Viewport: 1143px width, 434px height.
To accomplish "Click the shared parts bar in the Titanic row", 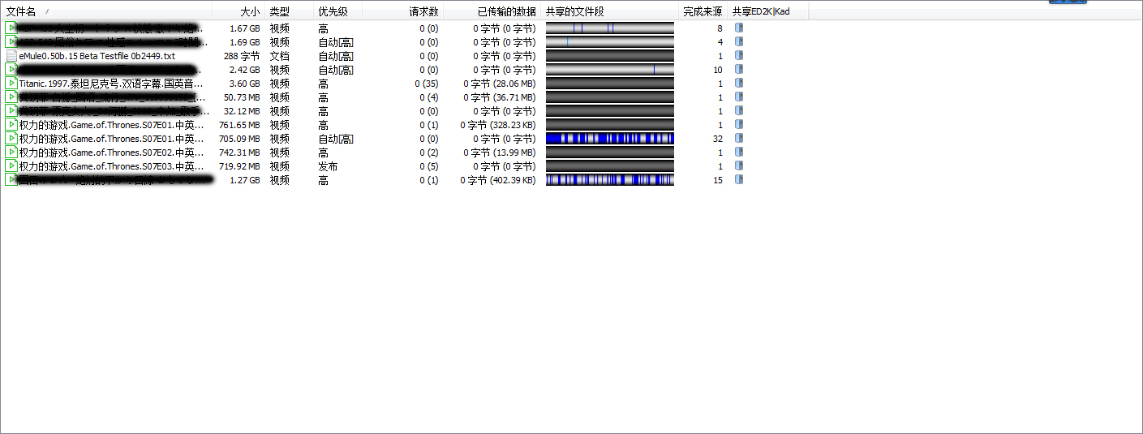I will click(x=610, y=84).
